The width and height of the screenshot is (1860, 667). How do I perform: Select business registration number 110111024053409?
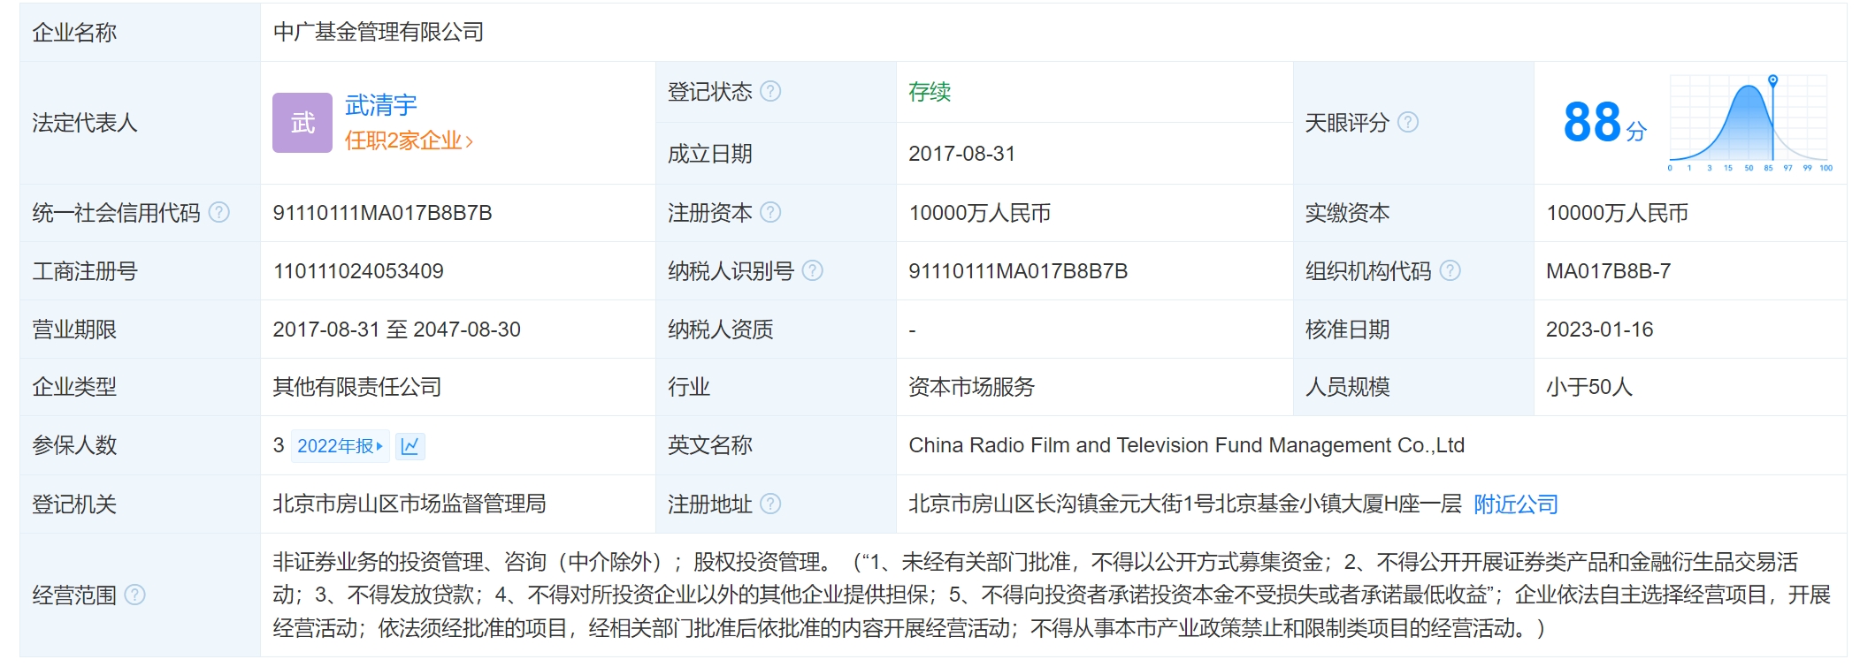(358, 270)
